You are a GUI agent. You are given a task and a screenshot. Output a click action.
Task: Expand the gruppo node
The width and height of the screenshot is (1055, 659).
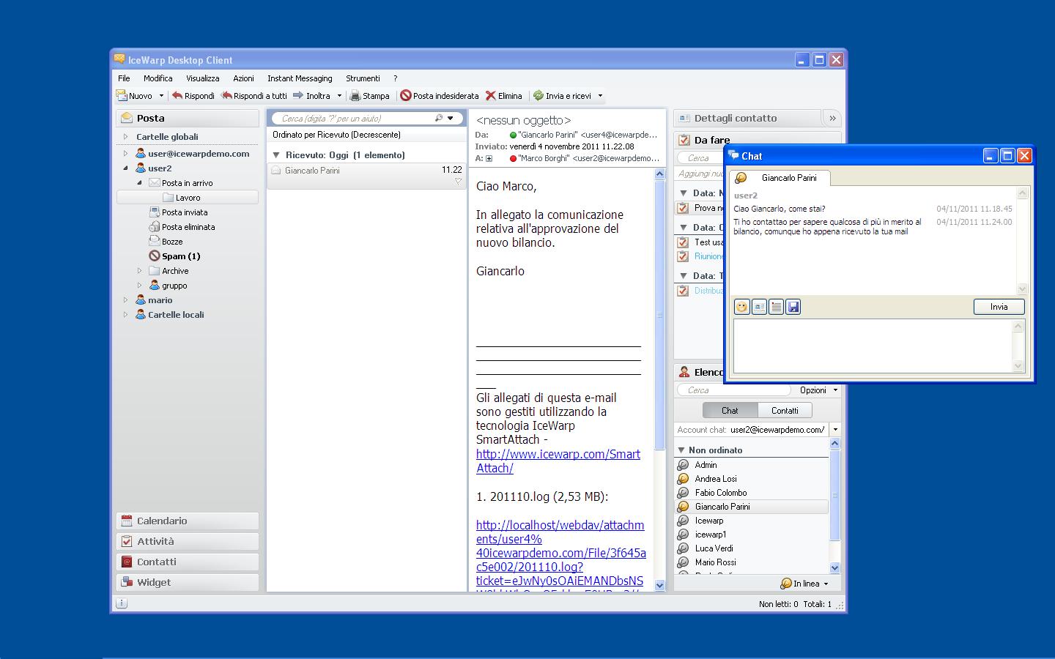point(139,286)
